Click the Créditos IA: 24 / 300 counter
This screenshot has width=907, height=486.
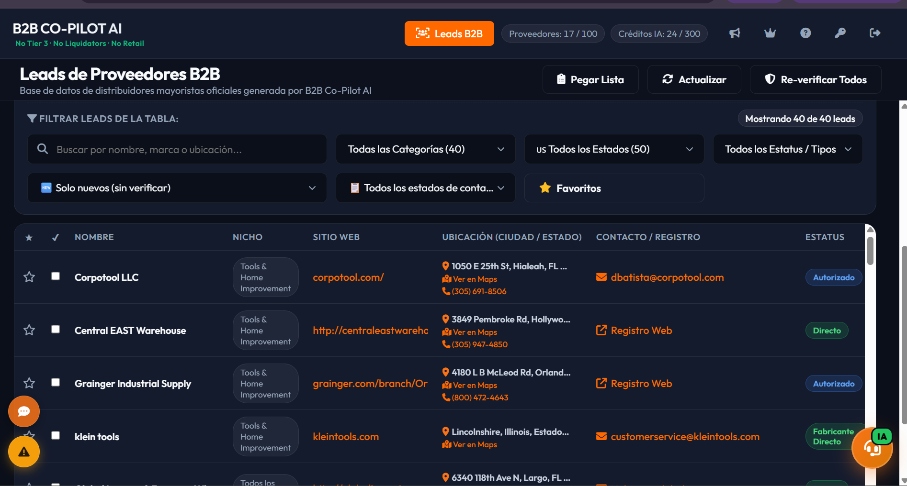coord(659,33)
